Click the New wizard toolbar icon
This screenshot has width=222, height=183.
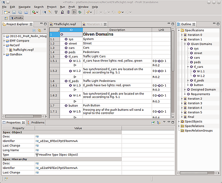pyautogui.click(x=6, y=12)
